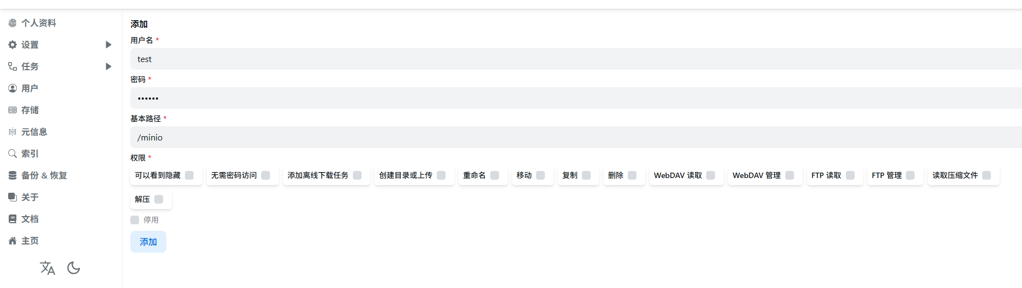Check the WebDAV 读取 permission
The width and height of the screenshot is (1022, 288).
coord(711,175)
